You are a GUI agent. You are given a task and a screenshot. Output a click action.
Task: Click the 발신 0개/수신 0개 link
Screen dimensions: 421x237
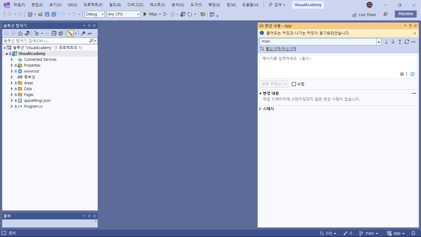pos(280,49)
